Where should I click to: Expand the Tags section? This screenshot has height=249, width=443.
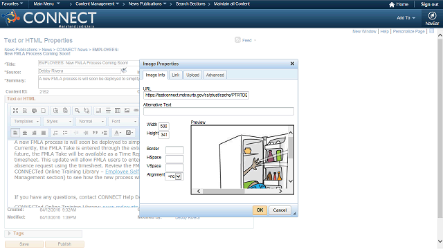pyautogui.click(x=9, y=234)
